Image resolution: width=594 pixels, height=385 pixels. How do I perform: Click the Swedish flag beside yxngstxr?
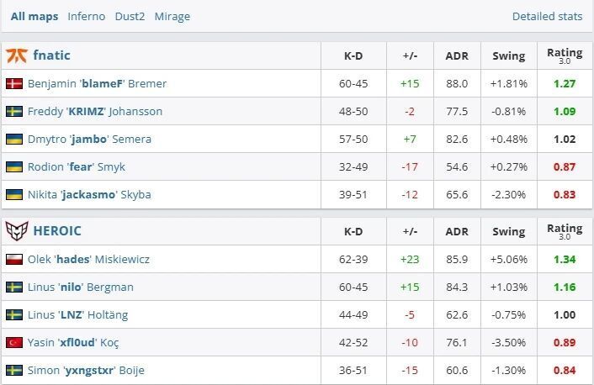(14, 371)
